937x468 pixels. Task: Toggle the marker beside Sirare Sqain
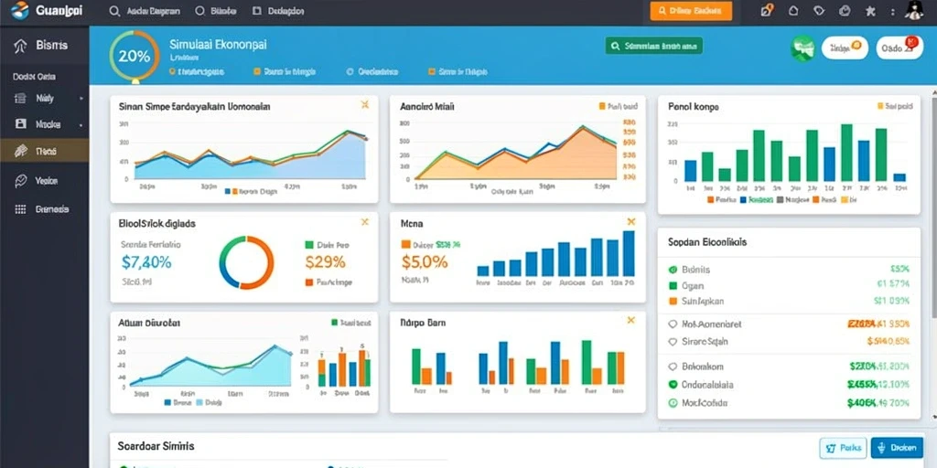click(x=673, y=342)
